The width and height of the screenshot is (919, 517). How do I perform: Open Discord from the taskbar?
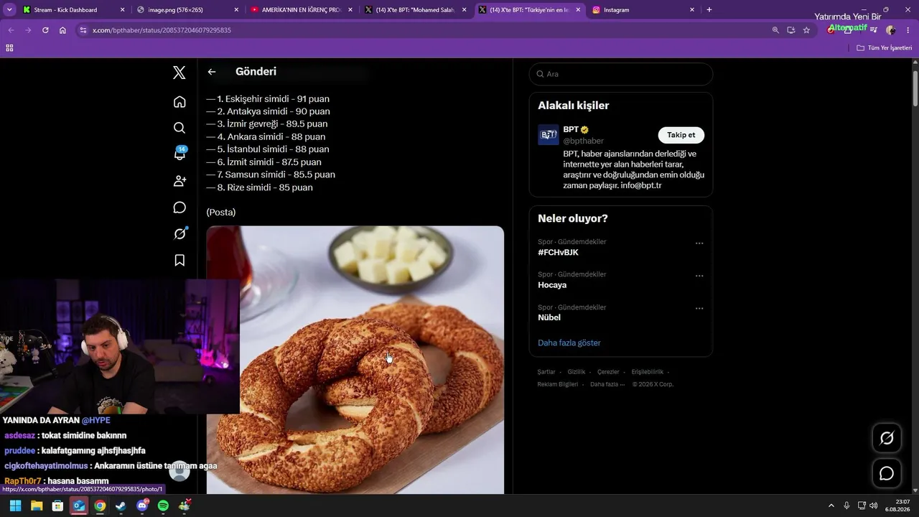pos(142,506)
